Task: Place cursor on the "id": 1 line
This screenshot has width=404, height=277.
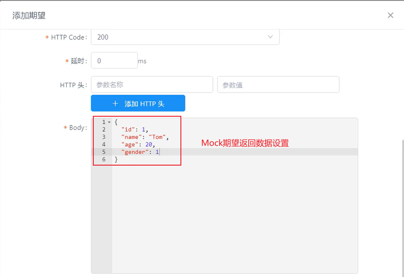Action: (x=135, y=129)
